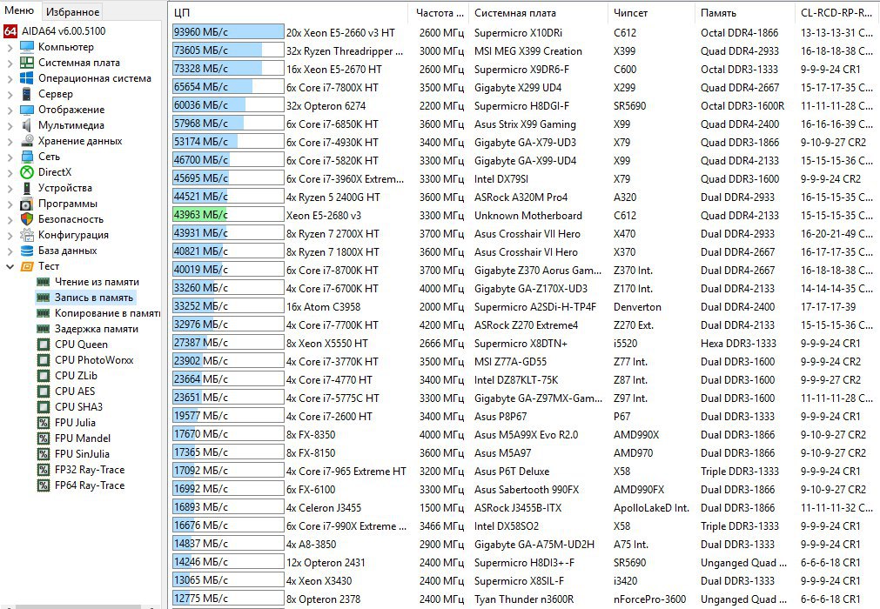Screen dimensions: 880x609
Task: Click the CPU Queen benchmark icon
Action: (44, 345)
